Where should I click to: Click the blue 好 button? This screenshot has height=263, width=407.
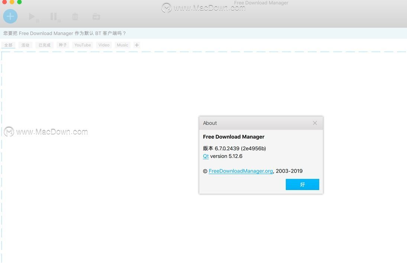(303, 185)
